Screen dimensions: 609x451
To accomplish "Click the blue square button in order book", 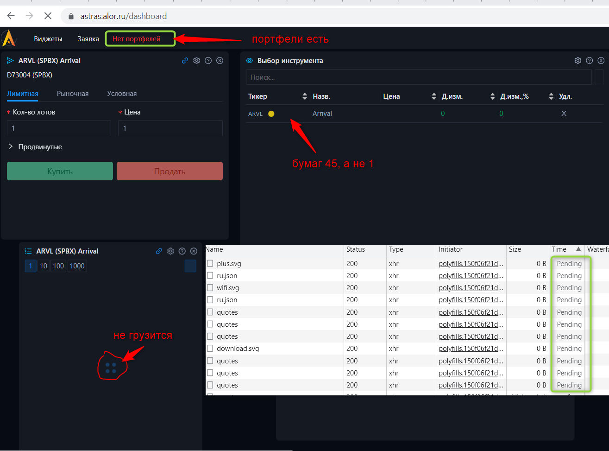I will pos(190,266).
